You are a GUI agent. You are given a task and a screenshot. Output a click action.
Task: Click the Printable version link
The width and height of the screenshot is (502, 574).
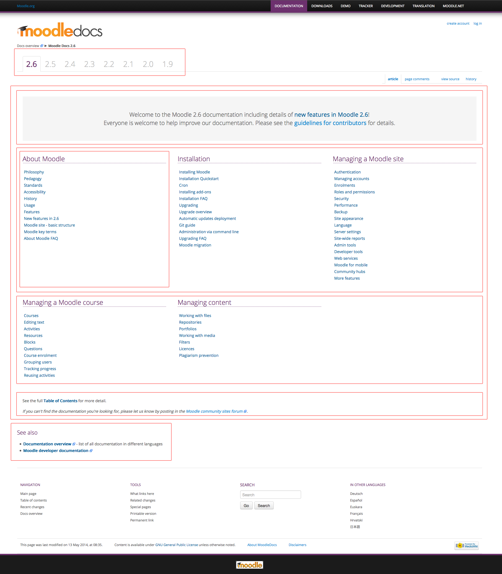[143, 513]
